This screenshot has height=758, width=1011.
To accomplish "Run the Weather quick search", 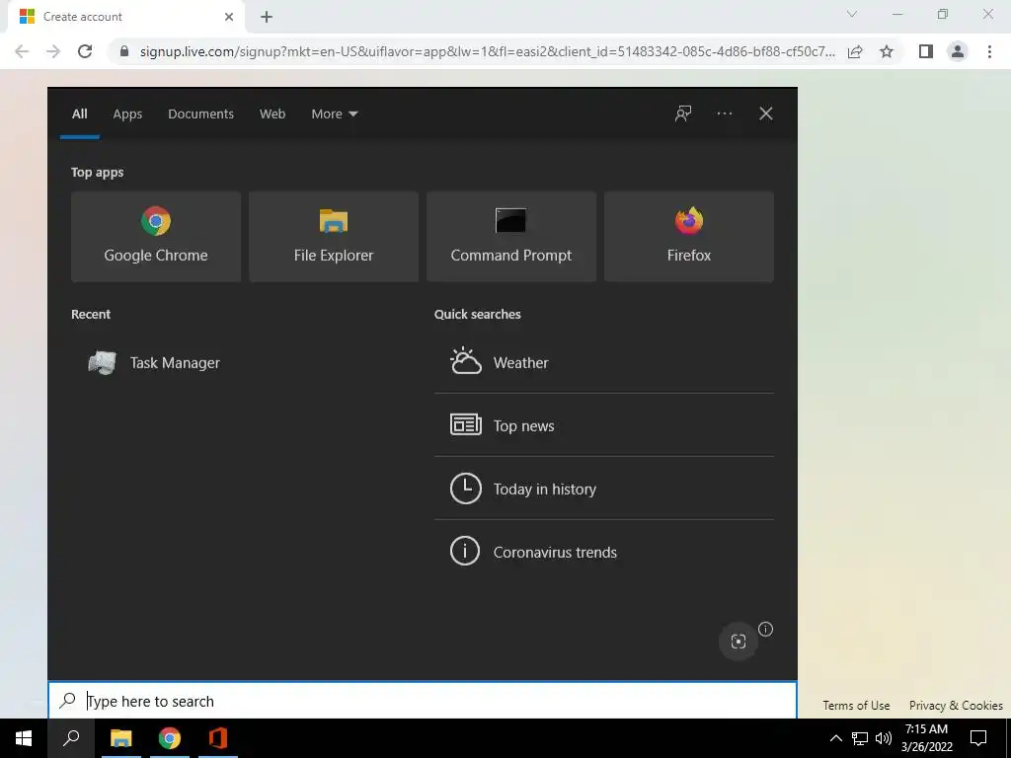I will (604, 362).
